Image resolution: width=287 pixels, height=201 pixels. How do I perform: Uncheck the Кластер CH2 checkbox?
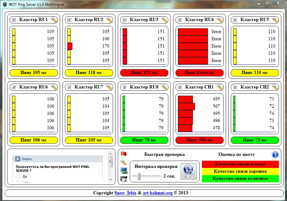[x=235, y=87]
